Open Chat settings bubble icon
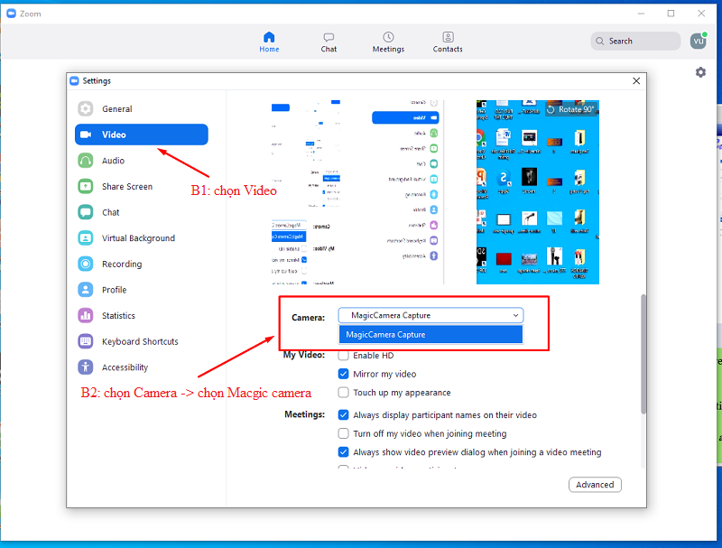 click(85, 212)
